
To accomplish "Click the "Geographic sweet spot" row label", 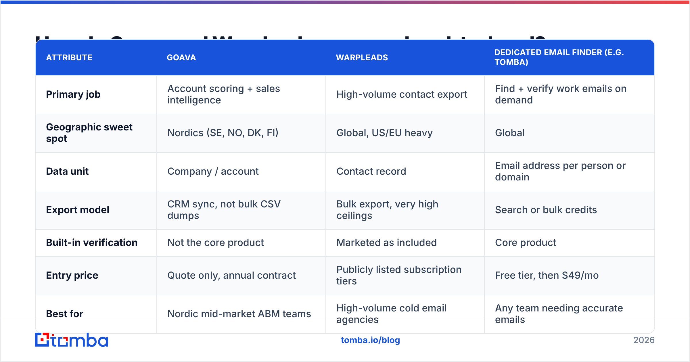I will (x=89, y=133).
